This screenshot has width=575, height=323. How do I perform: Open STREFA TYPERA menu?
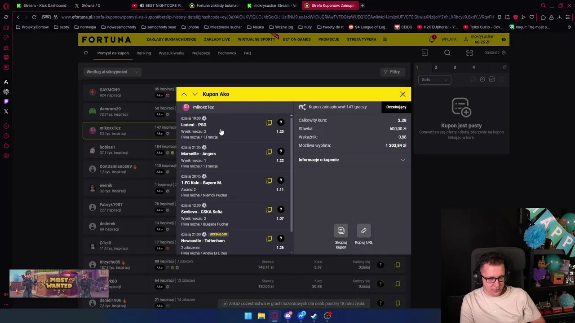tap(362, 39)
